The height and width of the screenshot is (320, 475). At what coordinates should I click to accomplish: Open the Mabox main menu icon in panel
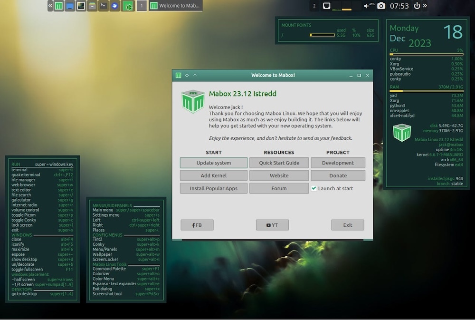pyautogui.click(x=59, y=6)
